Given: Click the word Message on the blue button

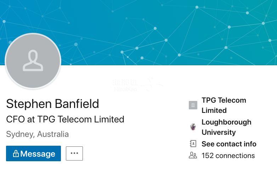Looking at the screenshot, I should [38, 154].
